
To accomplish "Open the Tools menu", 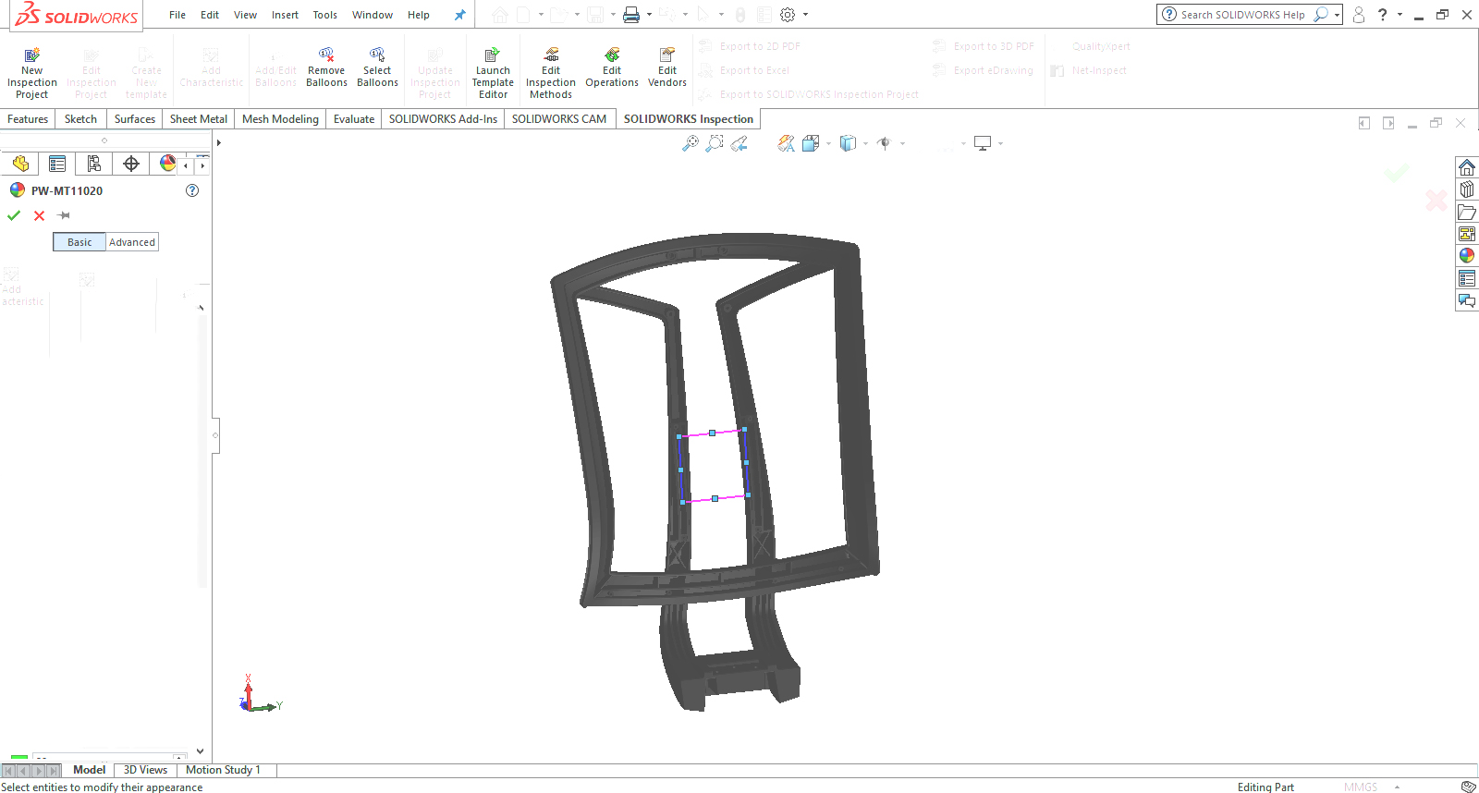I will (x=324, y=15).
